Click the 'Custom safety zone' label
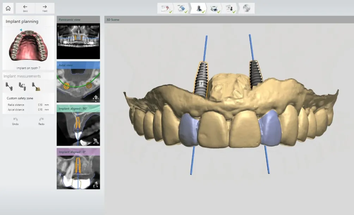Viewport: 354px width, 215px height. pos(20,98)
